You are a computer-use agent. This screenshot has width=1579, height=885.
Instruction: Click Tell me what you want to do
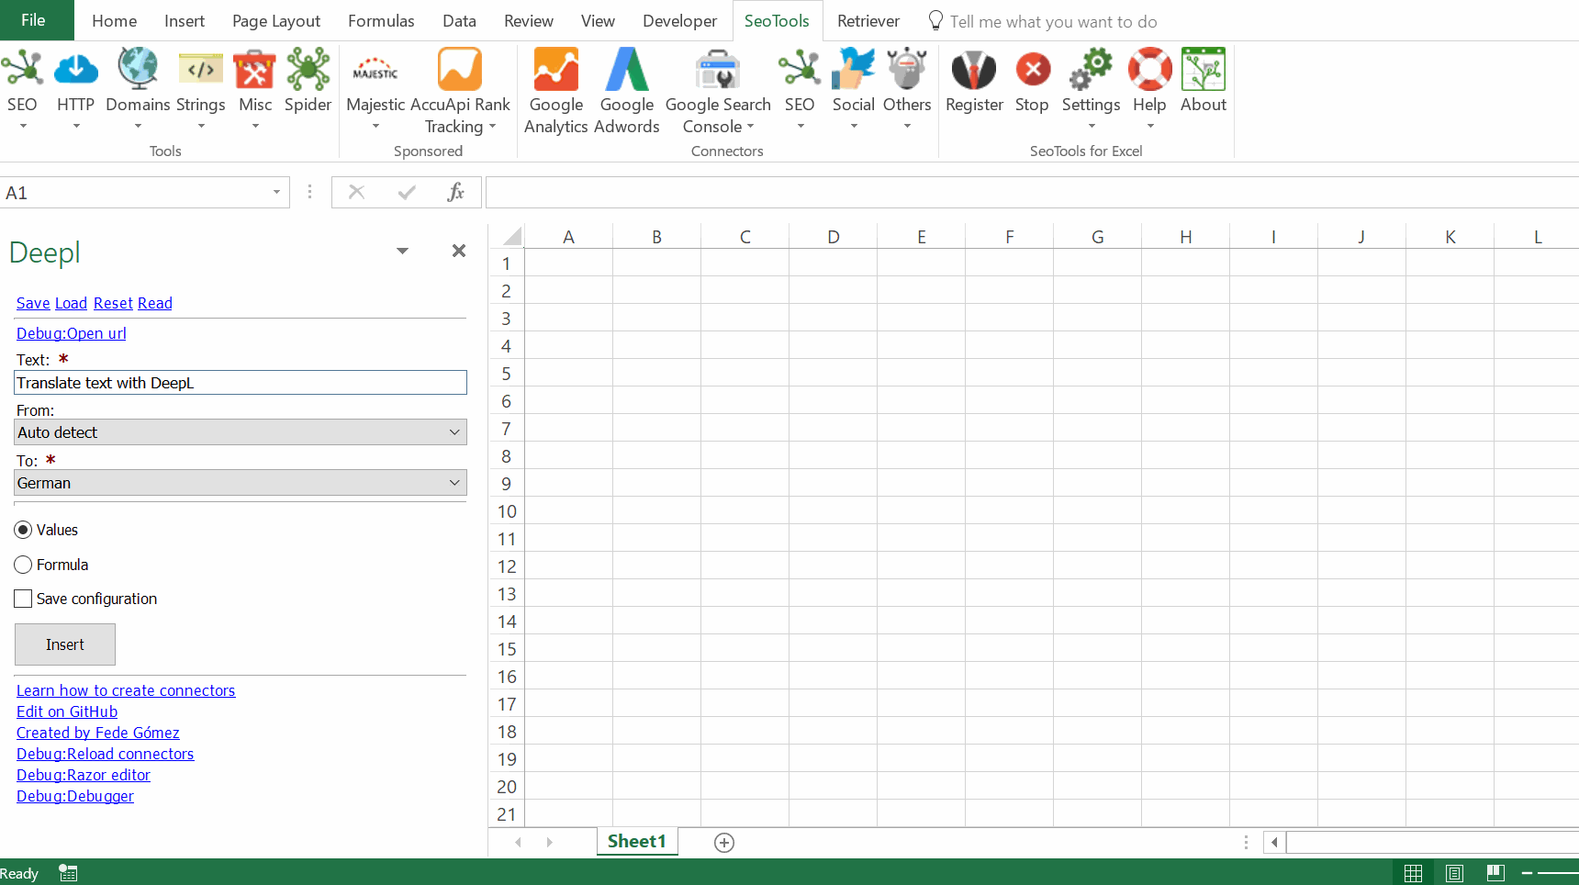[x=1053, y=21]
